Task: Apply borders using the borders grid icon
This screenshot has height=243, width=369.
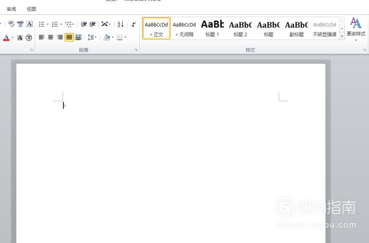Action: click(x=120, y=37)
